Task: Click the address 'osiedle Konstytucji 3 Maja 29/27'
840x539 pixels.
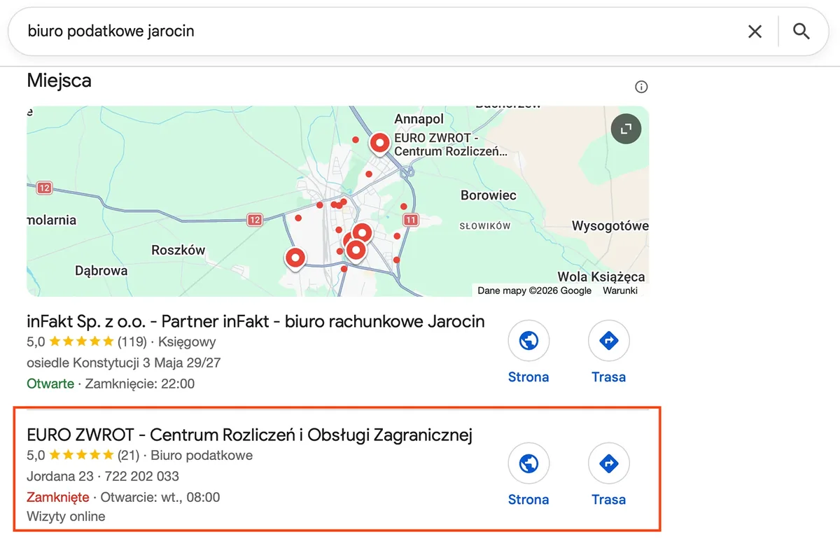Action: [x=124, y=363]
